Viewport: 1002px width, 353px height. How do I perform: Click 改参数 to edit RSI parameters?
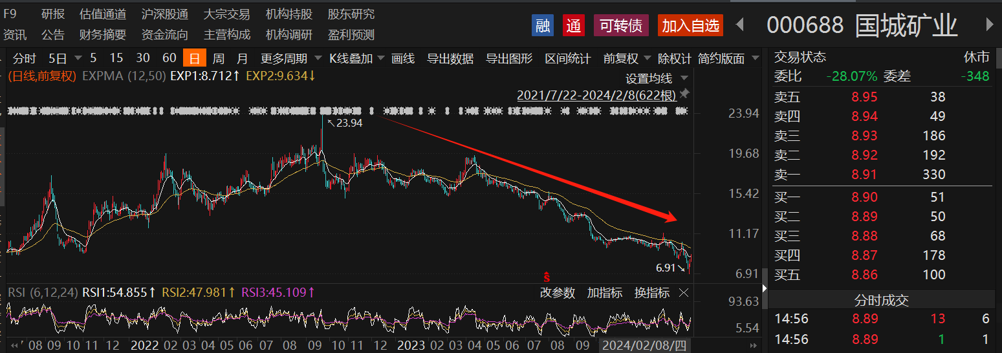[x=558, y=293]
